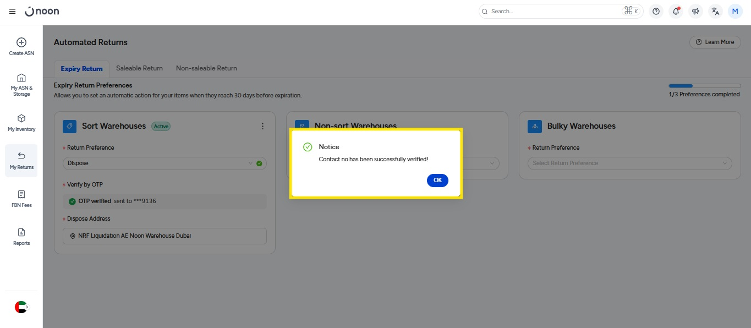Open Reports from sidebar
This screenshot has width=751, height=328.
[x=21, y=237]
